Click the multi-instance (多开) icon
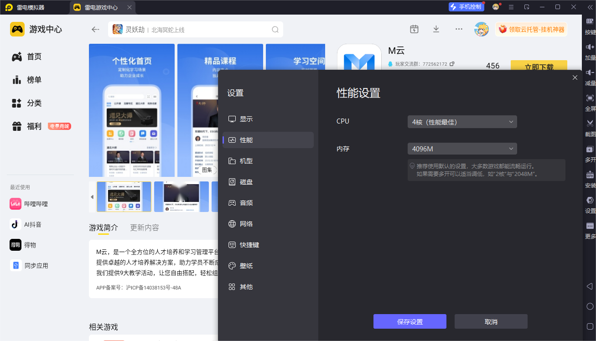 (590, 150)
